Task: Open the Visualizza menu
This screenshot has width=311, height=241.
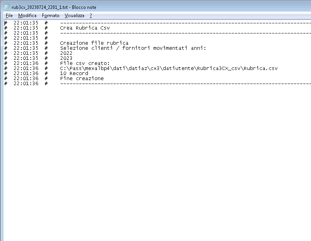Action: (x=74, y=16)
